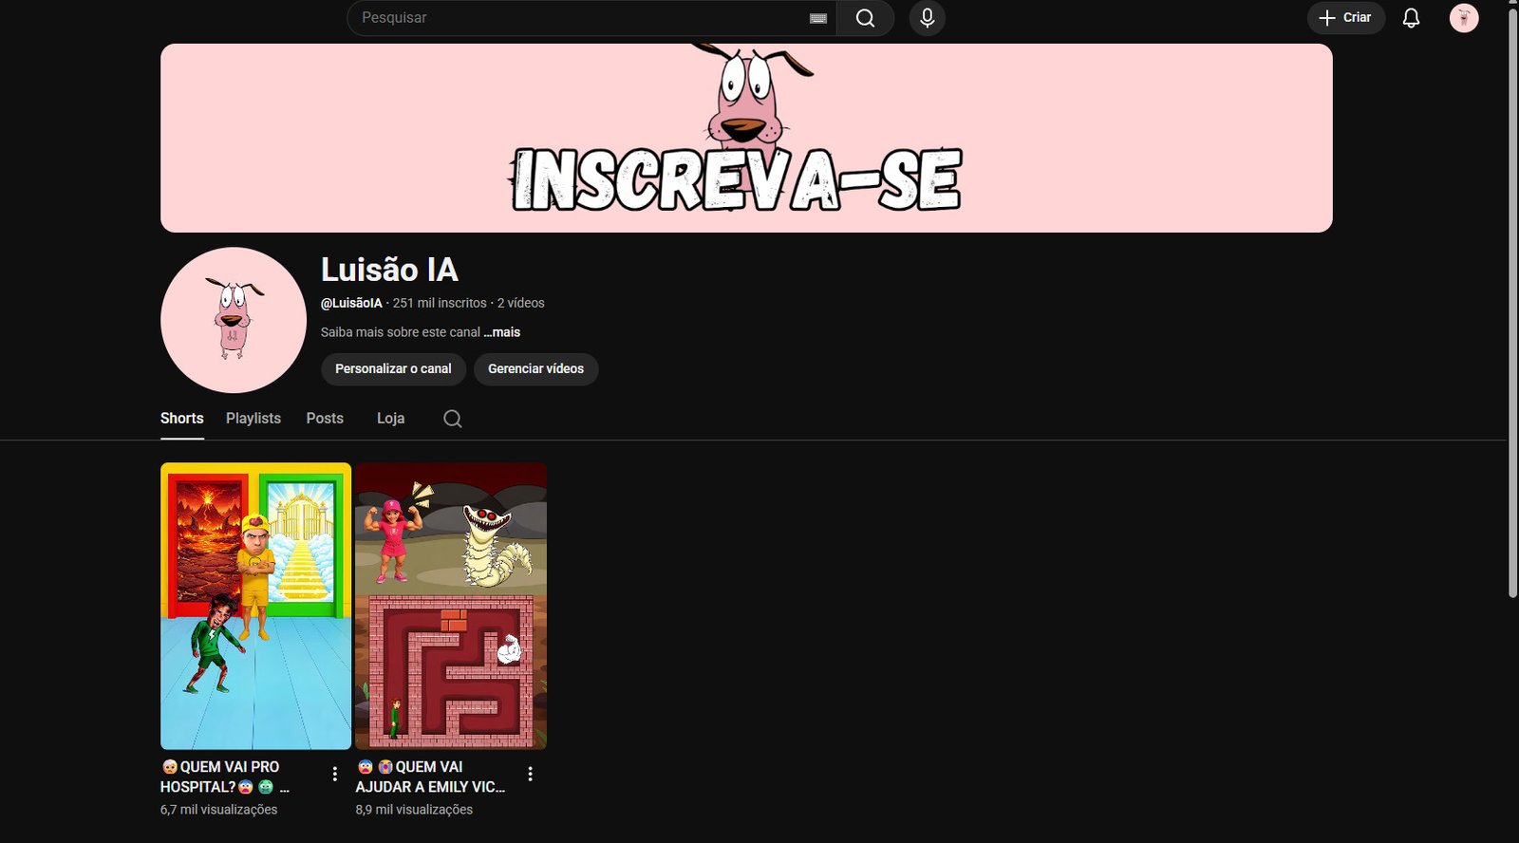Click the 251 mil inscritos text

[440, 303]
